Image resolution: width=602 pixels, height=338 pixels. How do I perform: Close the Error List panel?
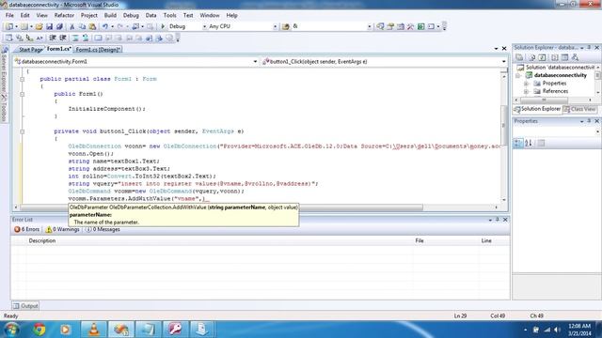pos(505,220)
